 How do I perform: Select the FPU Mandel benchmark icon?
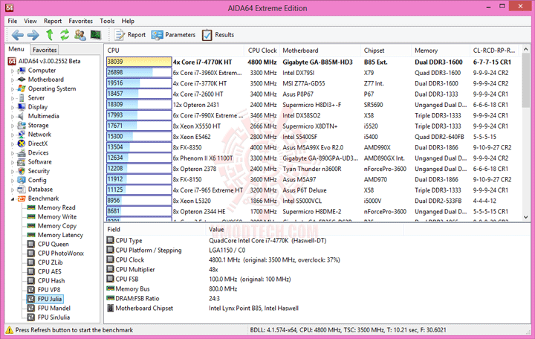[31, 308]
